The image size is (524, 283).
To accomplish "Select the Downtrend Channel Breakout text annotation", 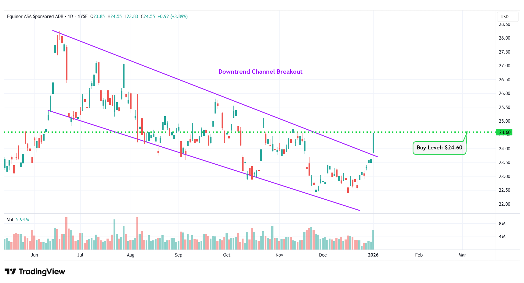I will coord(260,72).
